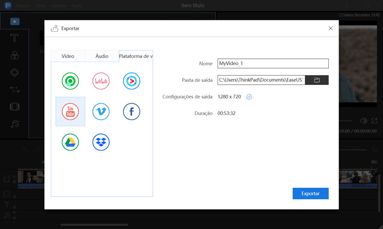383x229 pixels.
Task: Choose the Dropbox export icon
Action: pyautogui.click(x=101, y=142)
